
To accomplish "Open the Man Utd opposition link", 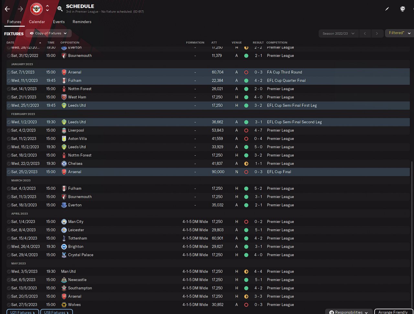I will [68, 272].
